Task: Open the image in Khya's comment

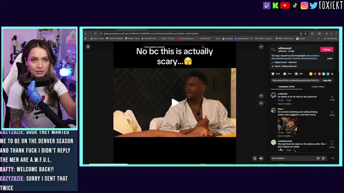Action: tap(287, 124)
